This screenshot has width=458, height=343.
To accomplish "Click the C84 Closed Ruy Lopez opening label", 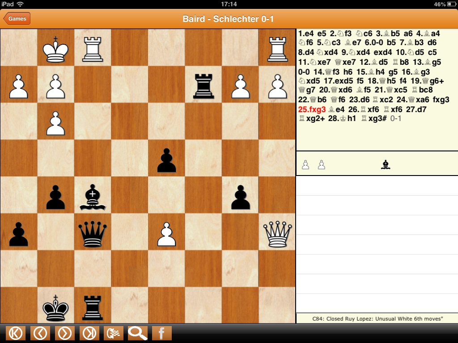I will click(377, 319).
